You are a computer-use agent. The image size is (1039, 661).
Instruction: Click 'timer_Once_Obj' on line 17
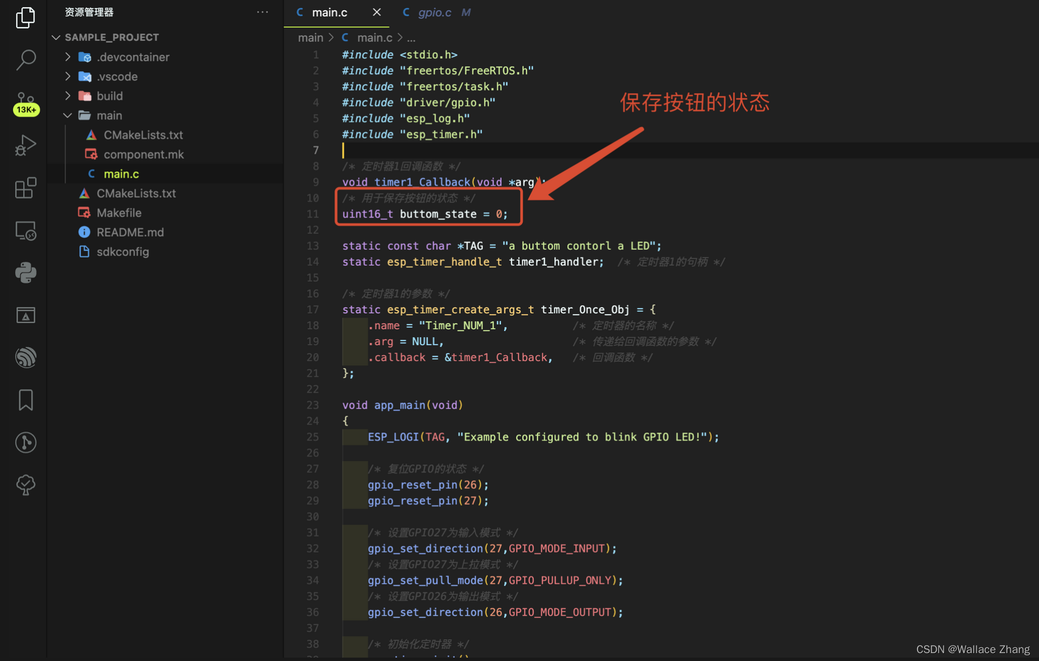pos(585,309)
